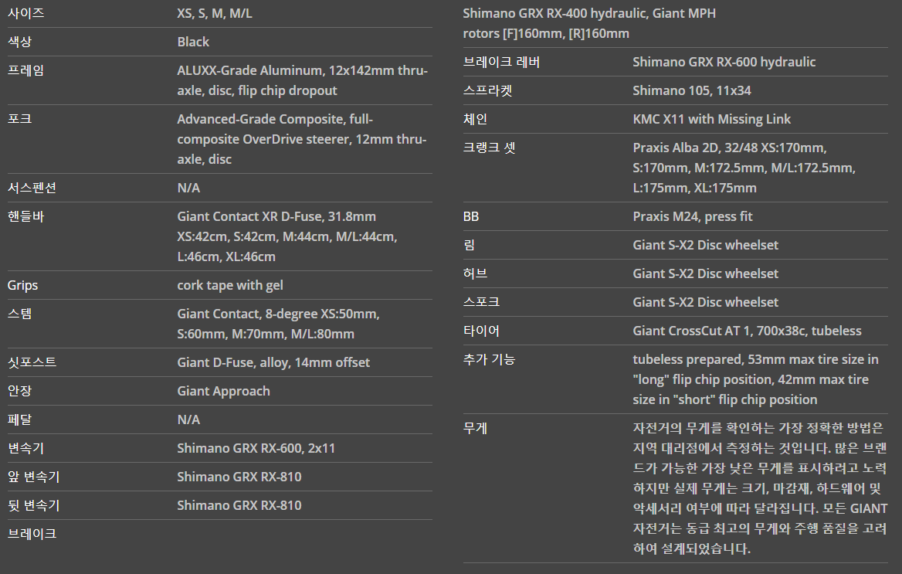This screenshot has height=574, width=902.
Task: Select the 'Shimano GRX RX-600, 2x11' value
Action: 256,449
